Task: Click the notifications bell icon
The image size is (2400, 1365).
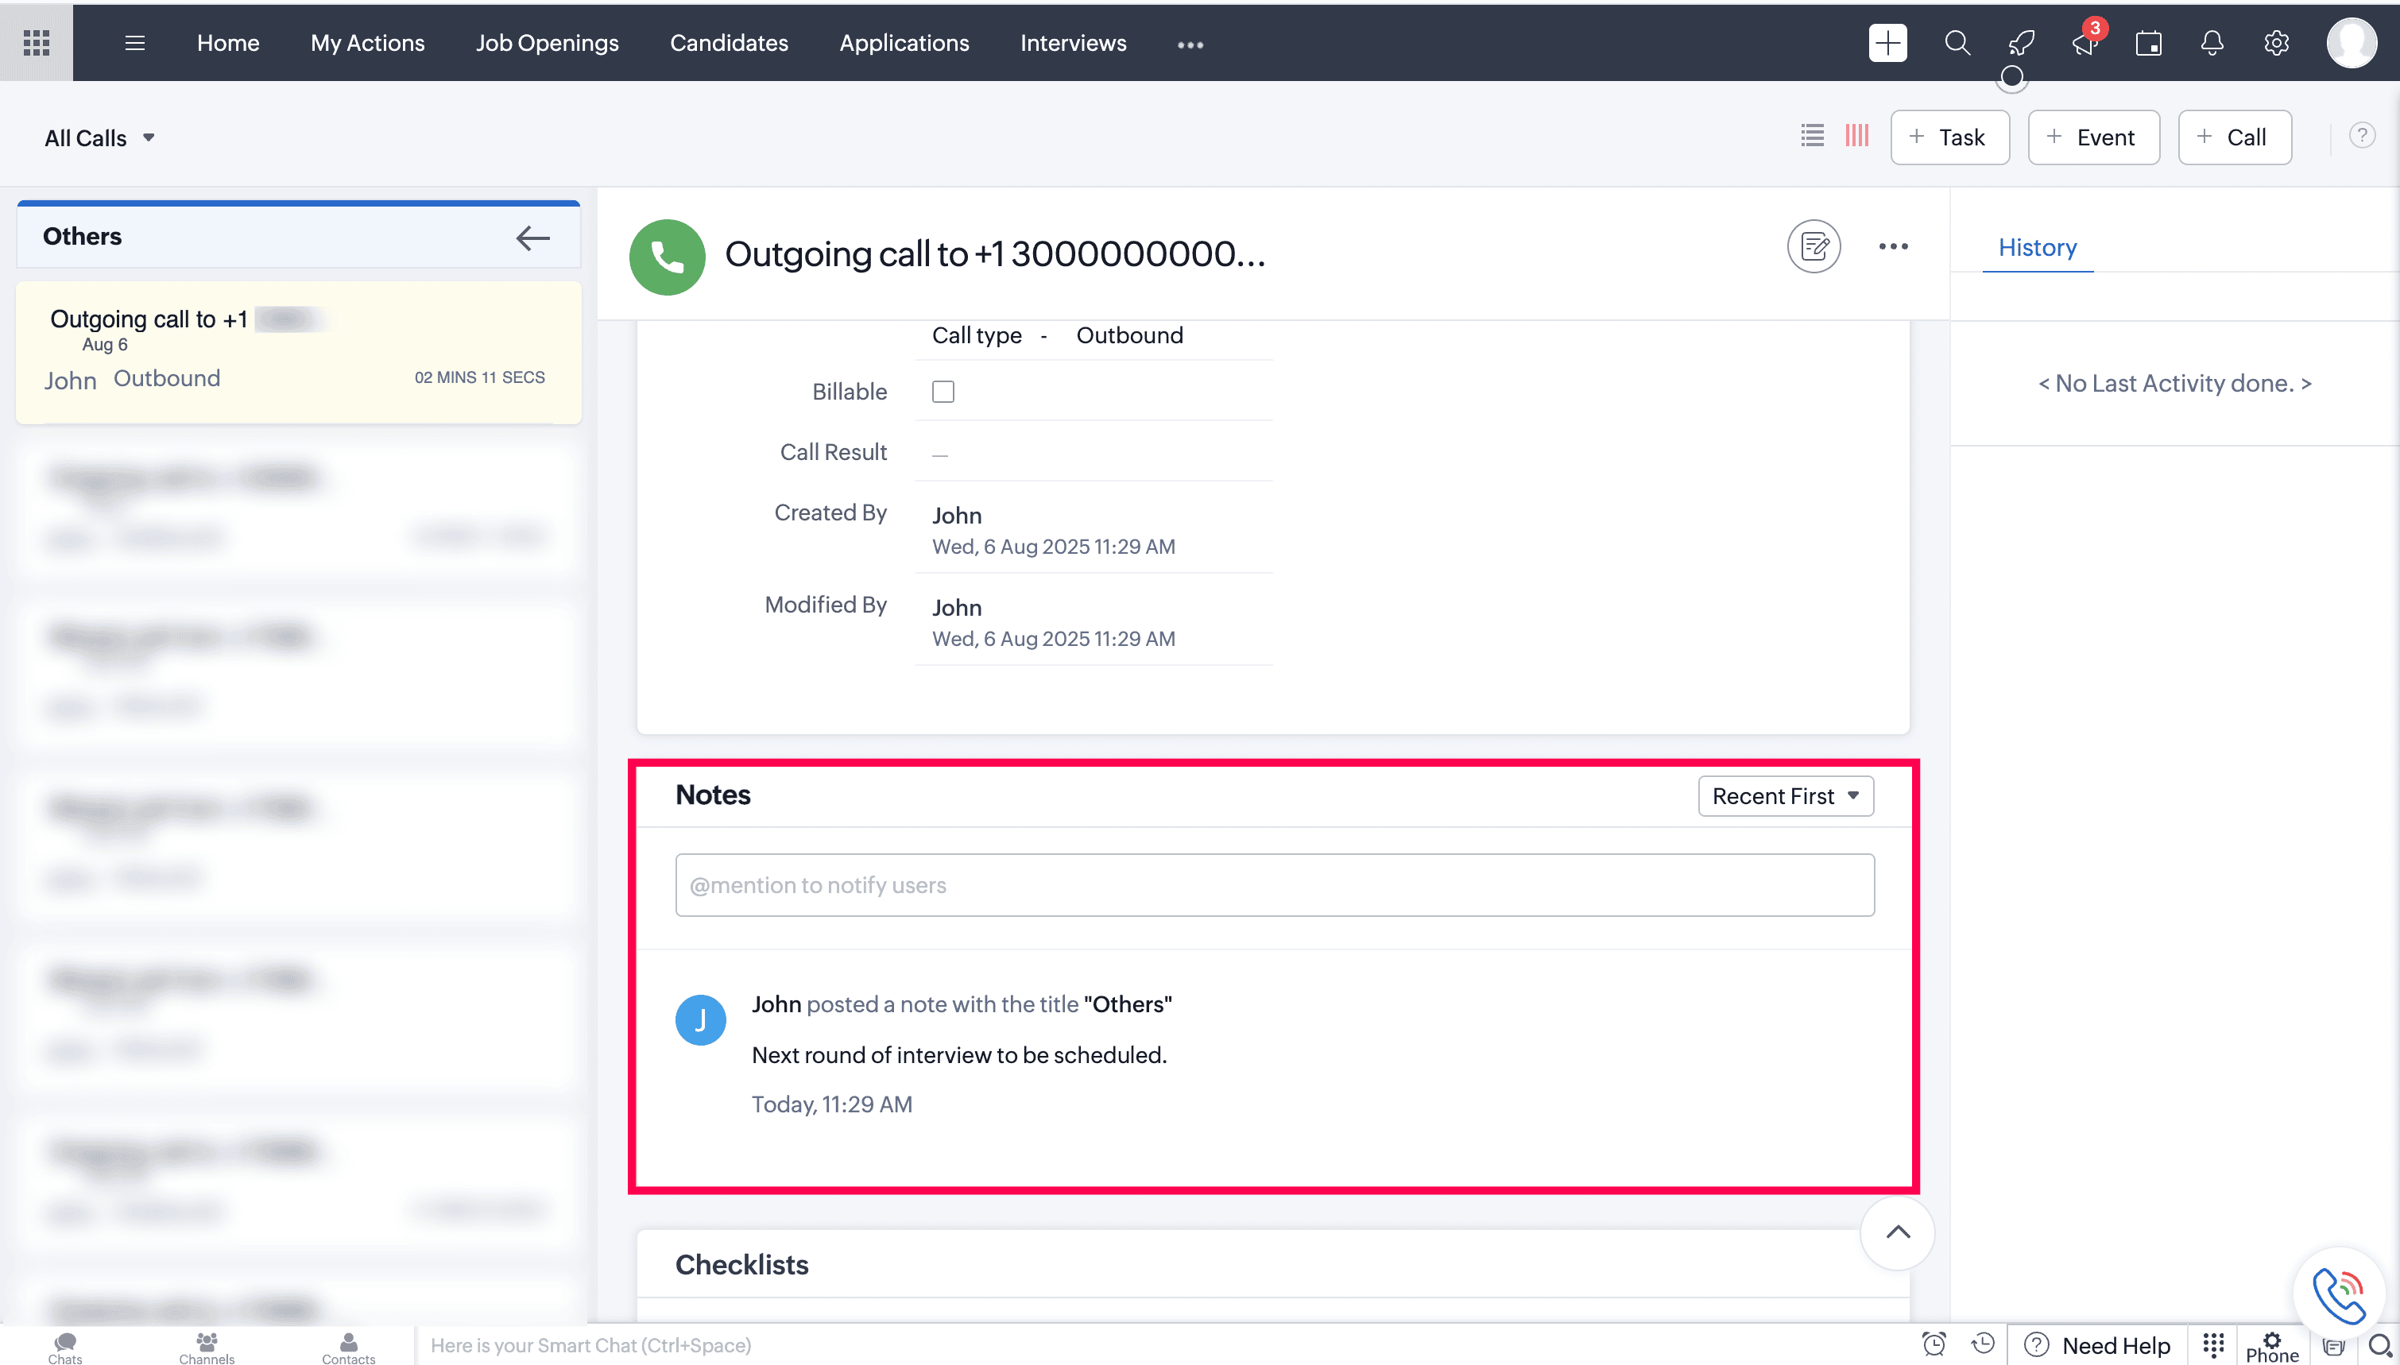Action: click(x=2212, y=43)
